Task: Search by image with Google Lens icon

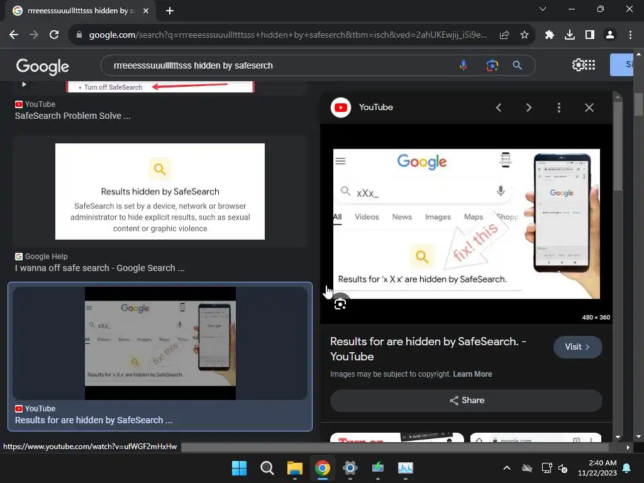Action: coord(492,65)
